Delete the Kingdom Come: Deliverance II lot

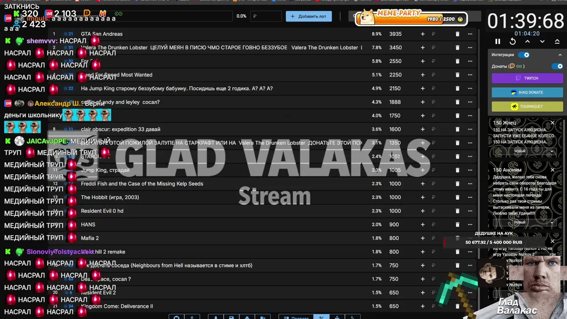click(x=458, y=306)
